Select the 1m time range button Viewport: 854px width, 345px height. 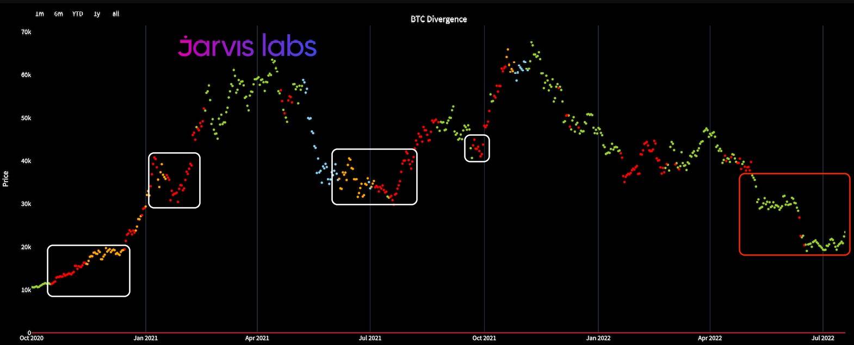coord(40,14)
